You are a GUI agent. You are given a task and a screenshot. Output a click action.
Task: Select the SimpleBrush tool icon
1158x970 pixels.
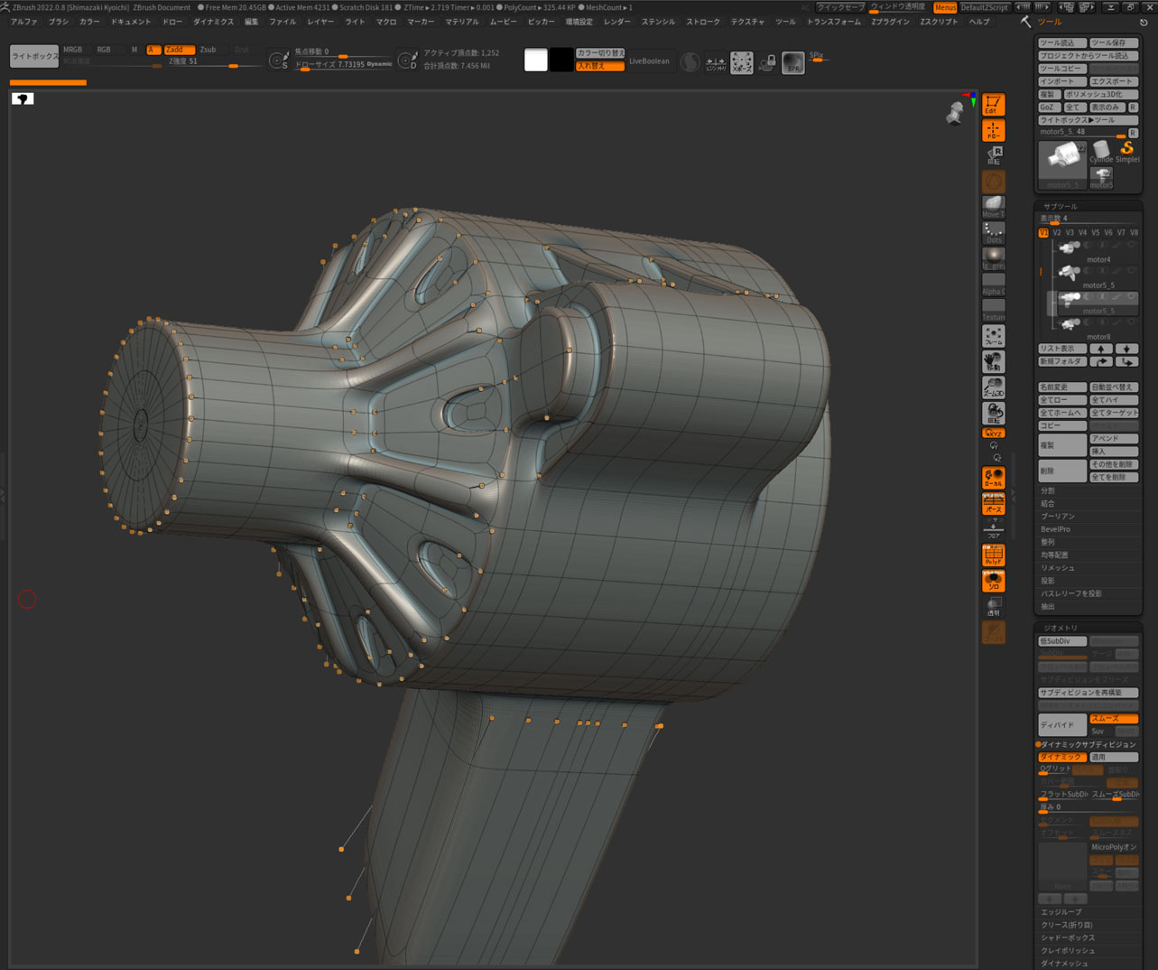(x=1127, y=151)
